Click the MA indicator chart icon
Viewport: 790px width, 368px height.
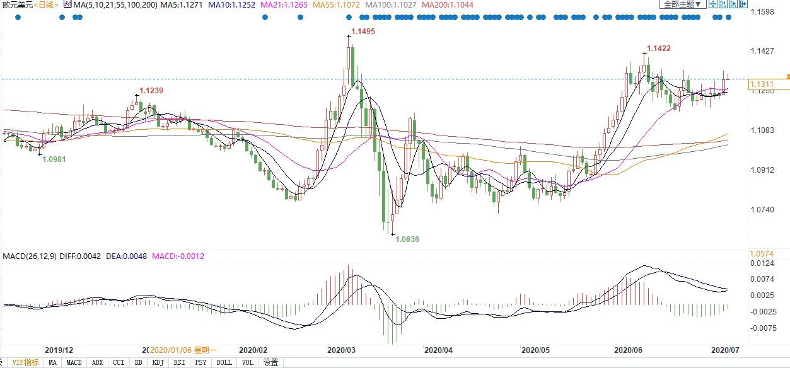(x=67, y=4)
